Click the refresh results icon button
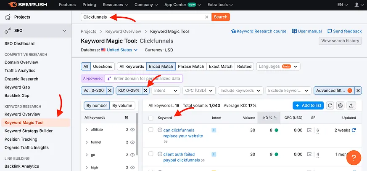Screen dimensions: 367x171 [x=330, y=106]
